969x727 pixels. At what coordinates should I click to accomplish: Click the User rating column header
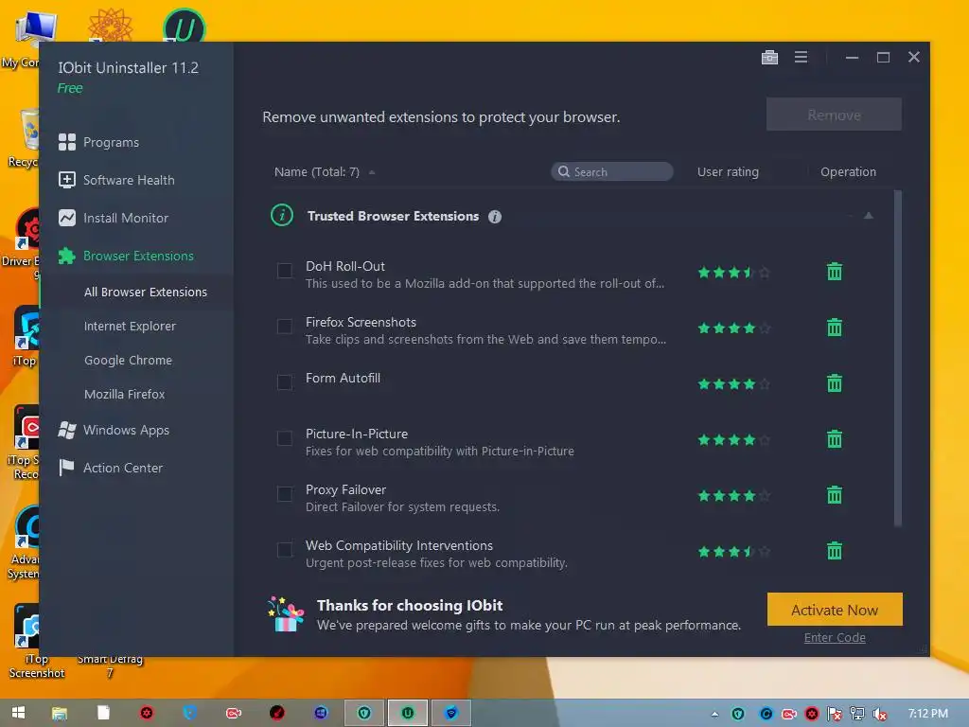[728, 172]
